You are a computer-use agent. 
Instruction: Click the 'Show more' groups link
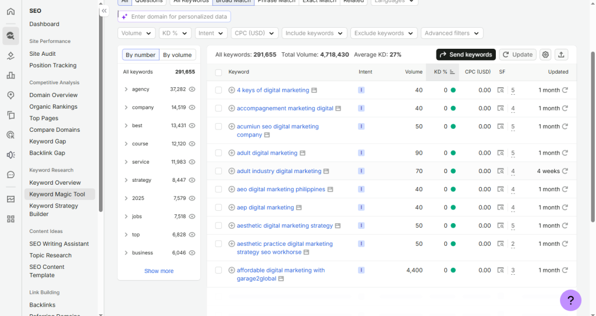pyautogui.click(x=159, y=271)
